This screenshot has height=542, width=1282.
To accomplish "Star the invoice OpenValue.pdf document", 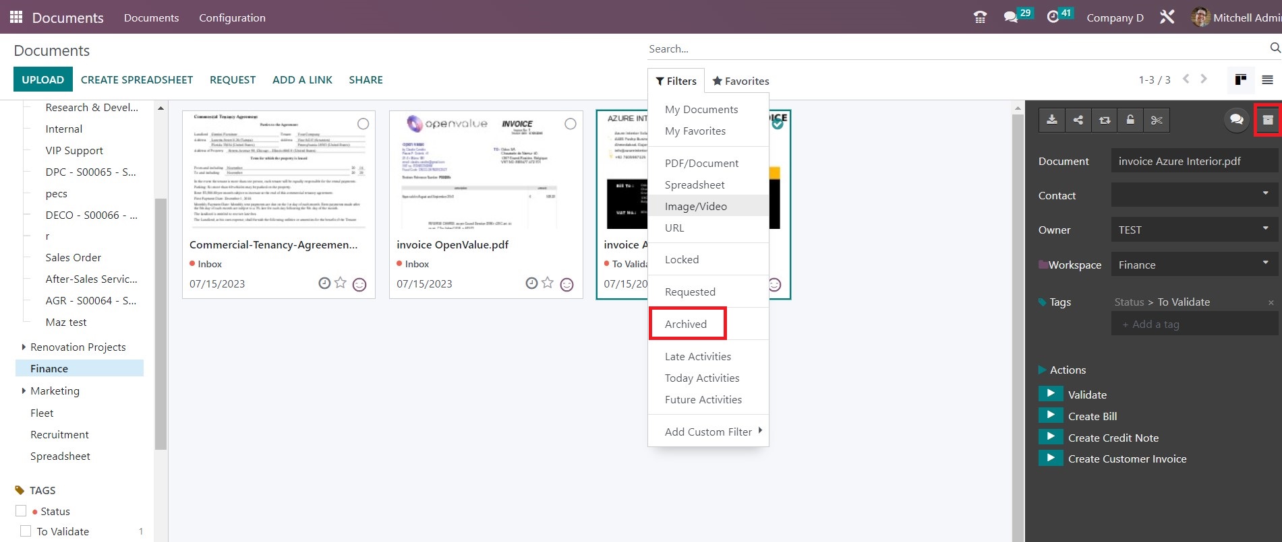I will (x=548, y=283).
